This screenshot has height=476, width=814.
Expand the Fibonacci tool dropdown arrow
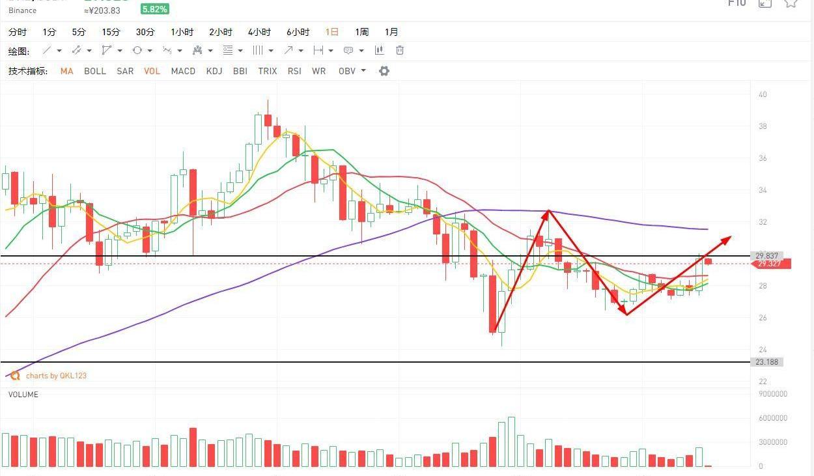coord(240,51)
